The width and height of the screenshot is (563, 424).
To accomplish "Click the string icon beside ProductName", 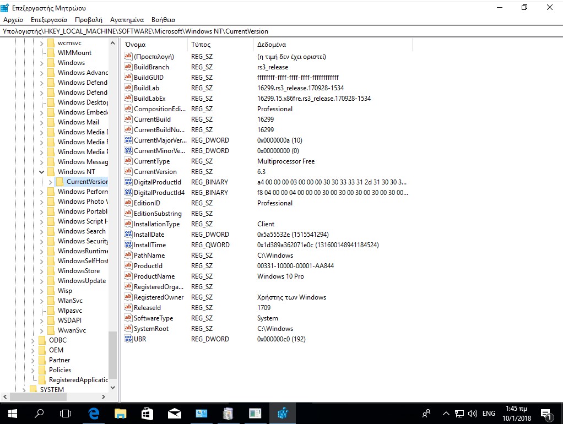I will pos(128,276).
